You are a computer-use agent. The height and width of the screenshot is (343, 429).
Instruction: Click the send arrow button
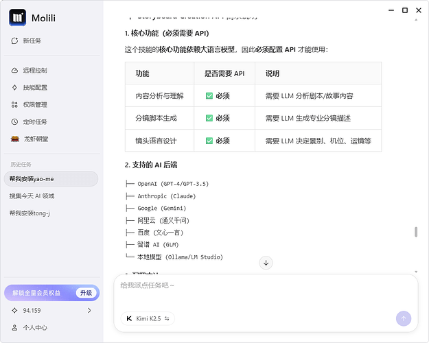(404, 319)
